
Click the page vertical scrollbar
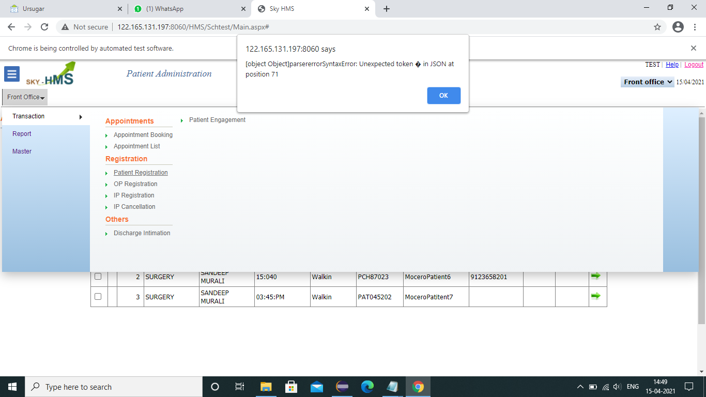coord(701,221)
